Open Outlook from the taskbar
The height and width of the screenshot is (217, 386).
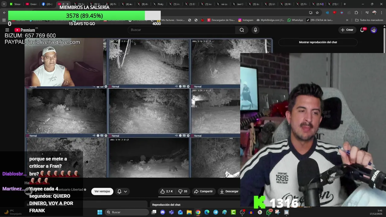[x=180, y=212]
